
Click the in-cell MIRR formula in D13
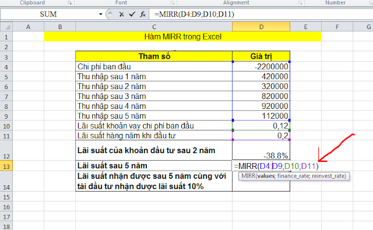point(276,166)
